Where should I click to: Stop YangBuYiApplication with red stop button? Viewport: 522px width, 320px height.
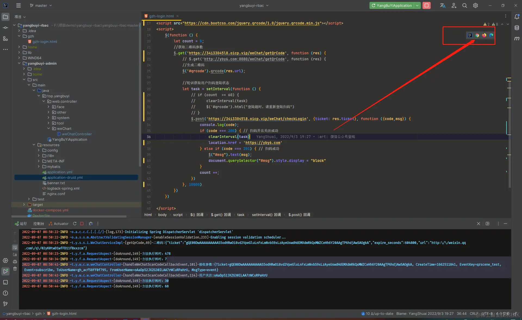click(x=427, y=5)
